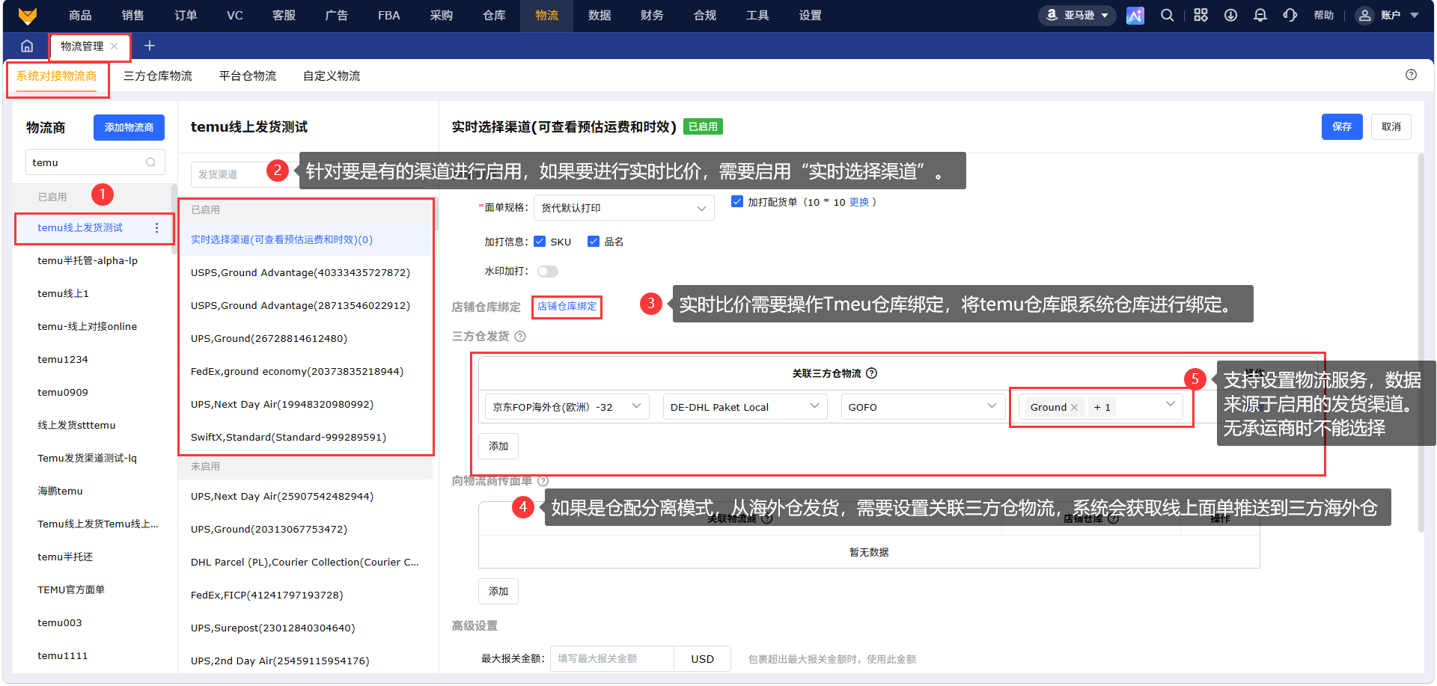
Task: Open the search magnifier in top bar
Action: [1168, 15]
